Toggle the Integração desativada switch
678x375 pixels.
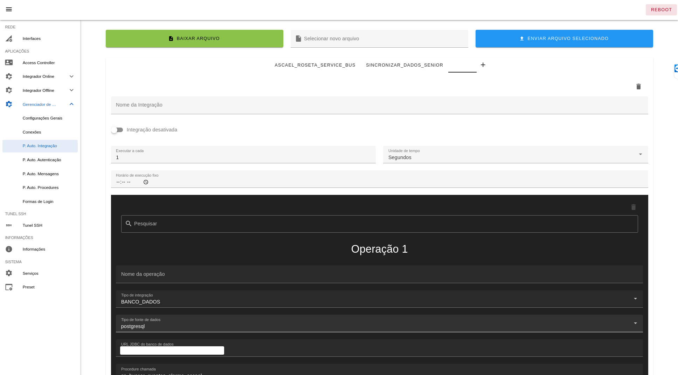pyautogui.click(x=117, y=130)
